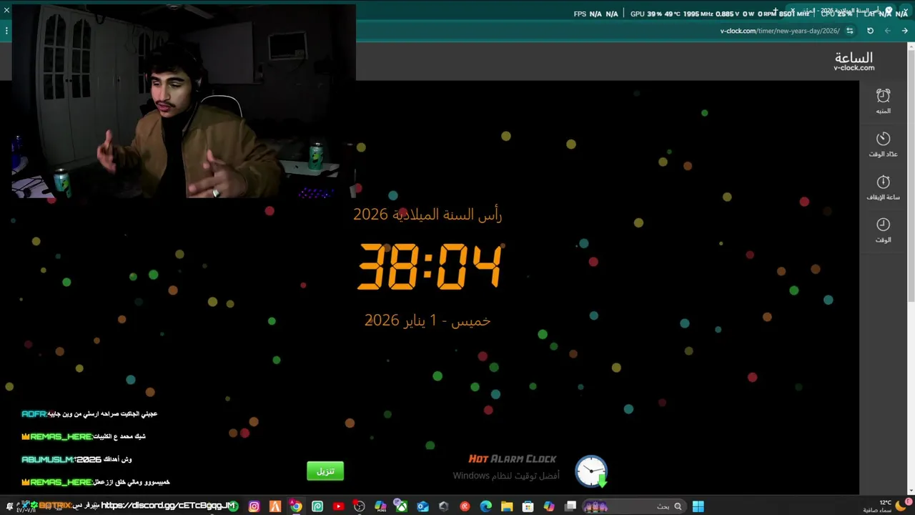Viewport: 915px width, 515px height.
Task: Open Microsoft Store from the taskbar
Action: (x=528, y=506)
